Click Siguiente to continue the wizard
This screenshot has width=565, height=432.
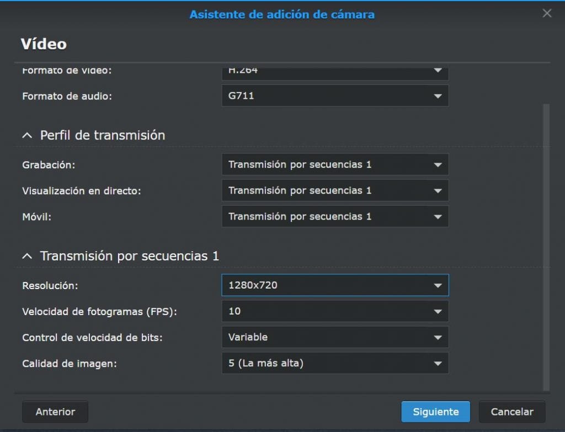click(435, 412)
